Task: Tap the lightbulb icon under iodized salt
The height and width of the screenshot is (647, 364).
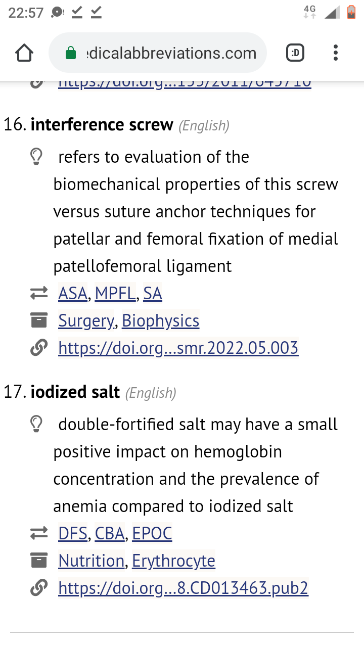Action: point(36,425)
